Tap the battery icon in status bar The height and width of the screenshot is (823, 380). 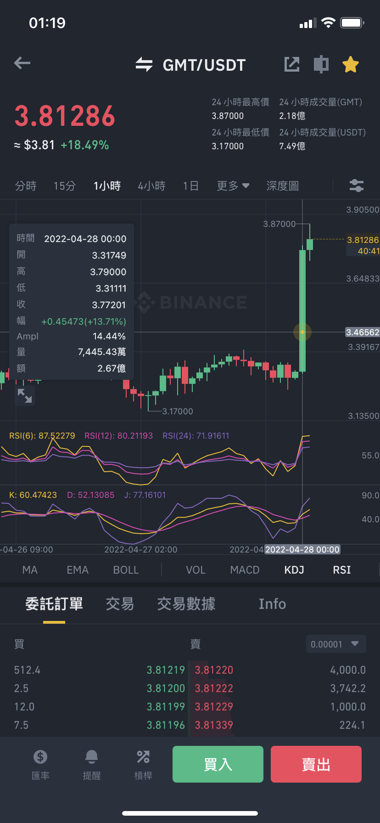[352, 23]
